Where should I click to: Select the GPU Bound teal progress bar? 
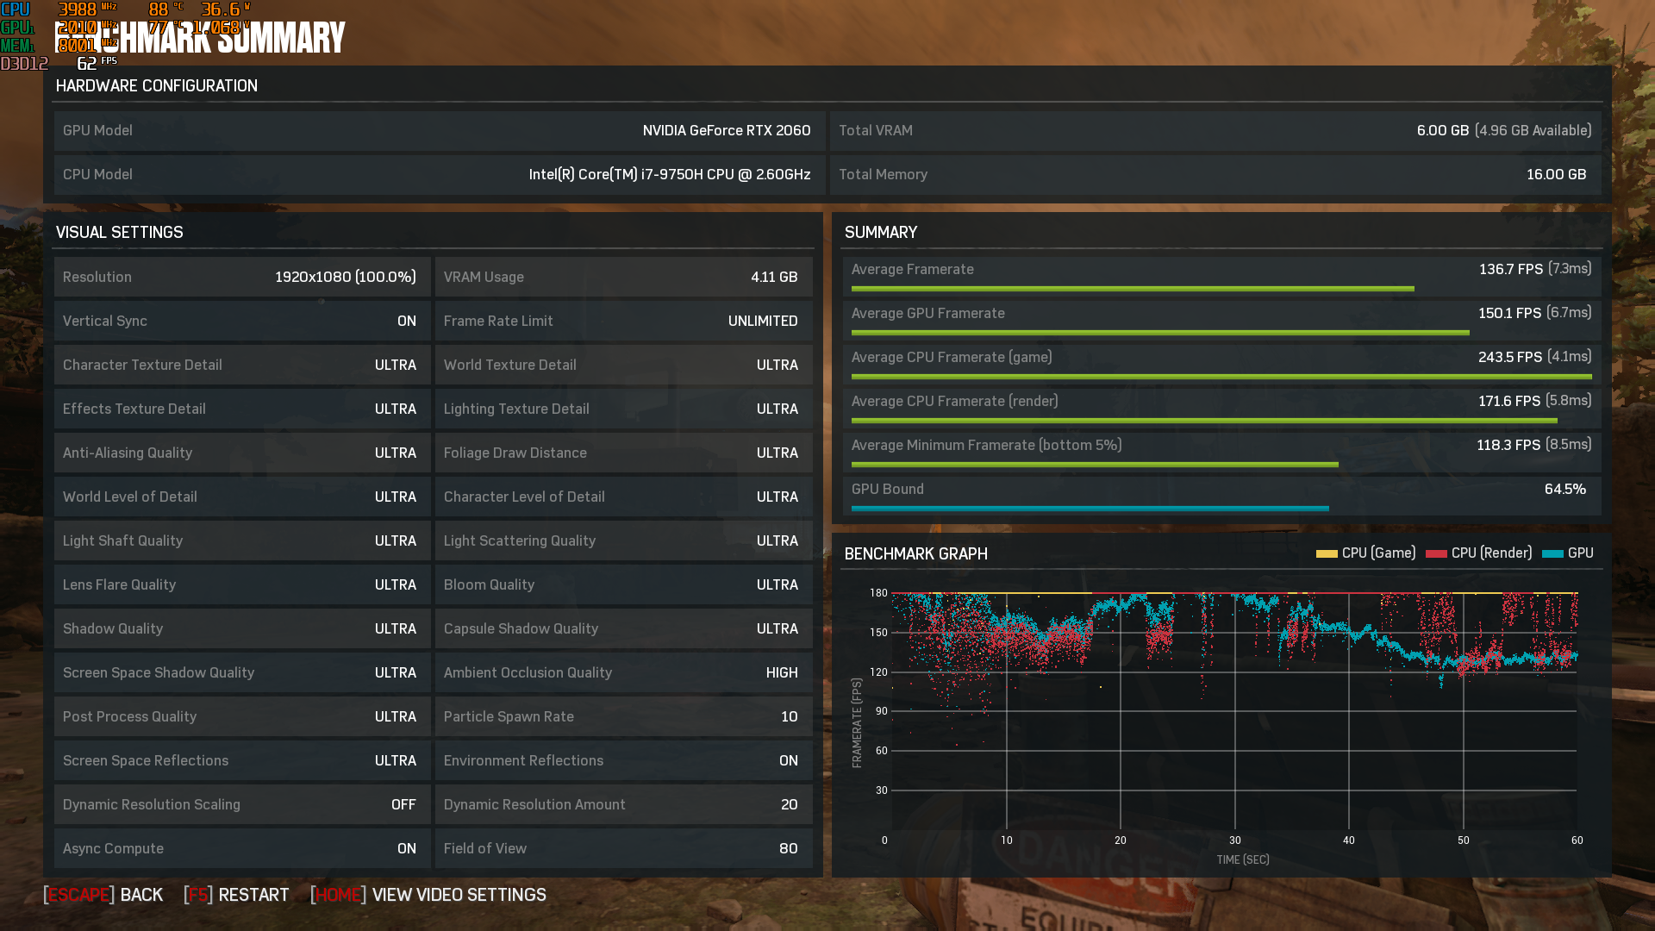point(1090,509)
